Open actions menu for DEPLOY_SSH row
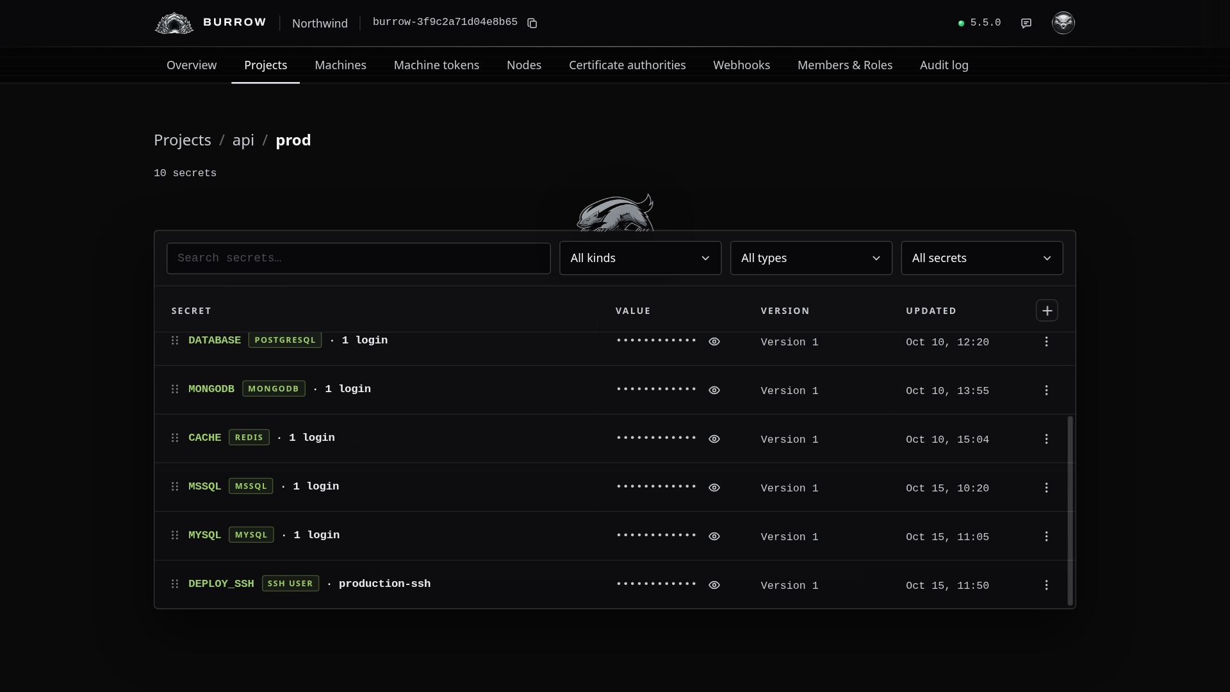This screenshot has width=1230, height=692. (1047, 585)
